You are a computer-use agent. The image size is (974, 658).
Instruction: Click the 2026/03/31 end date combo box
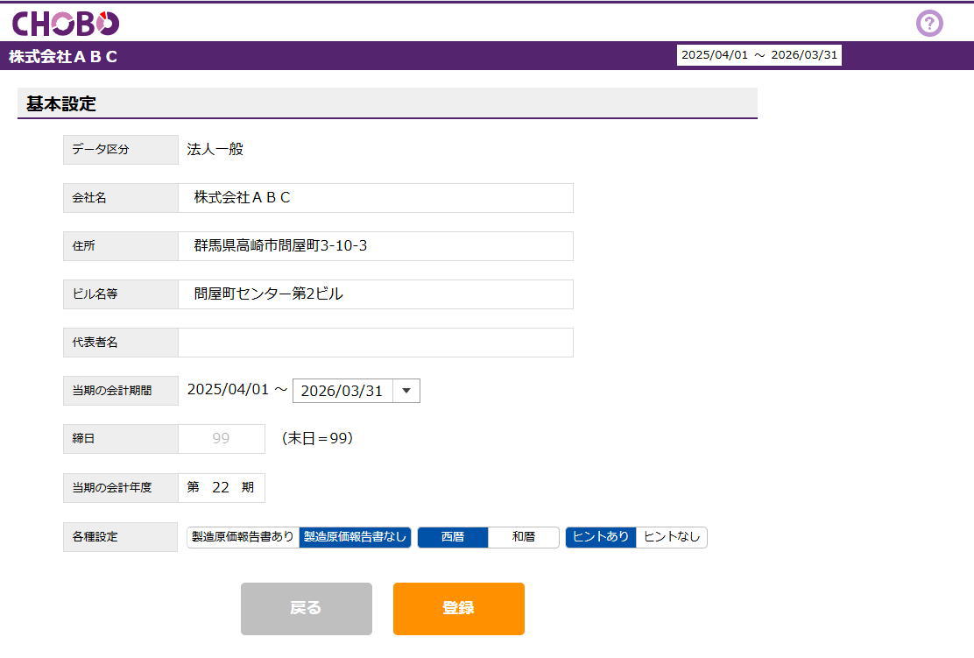[342, 391]
